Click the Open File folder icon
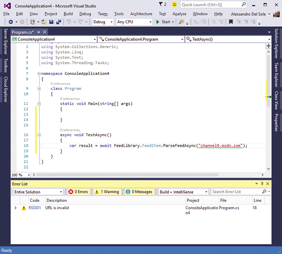The image size is (282, 254). coord(44,22)
